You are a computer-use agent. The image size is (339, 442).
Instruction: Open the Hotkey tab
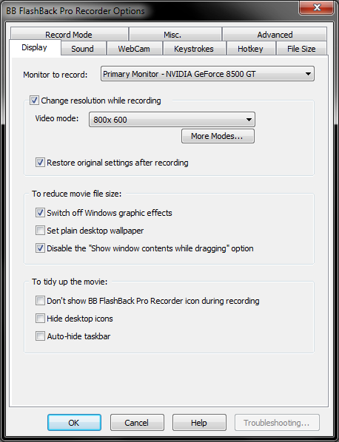click(251, 49)
